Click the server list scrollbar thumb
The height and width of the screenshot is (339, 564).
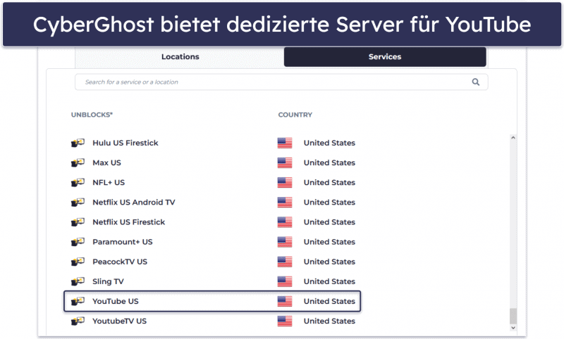(513, 316)
